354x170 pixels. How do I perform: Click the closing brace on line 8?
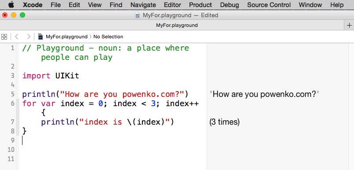tap(24, 131)
